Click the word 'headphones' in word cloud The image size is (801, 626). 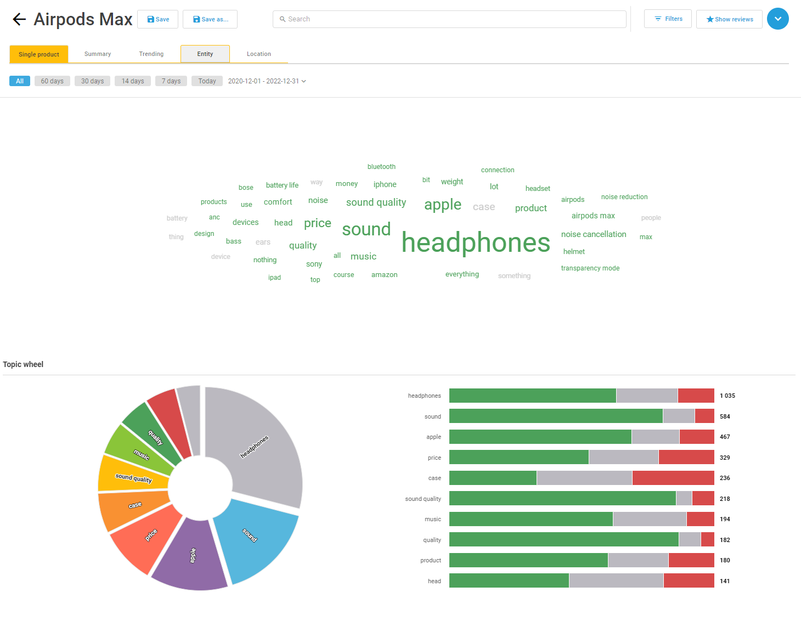[476, 243]
